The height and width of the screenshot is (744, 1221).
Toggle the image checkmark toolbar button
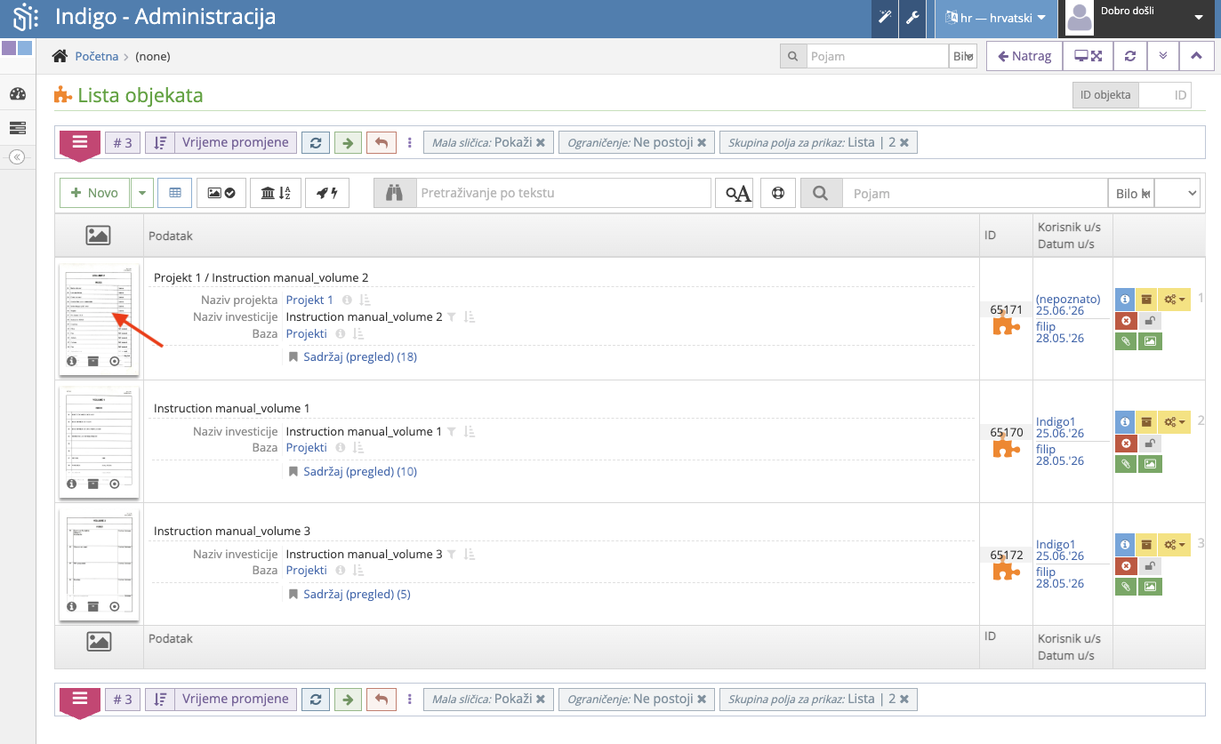pyautogui.click(x=221, y=193)
